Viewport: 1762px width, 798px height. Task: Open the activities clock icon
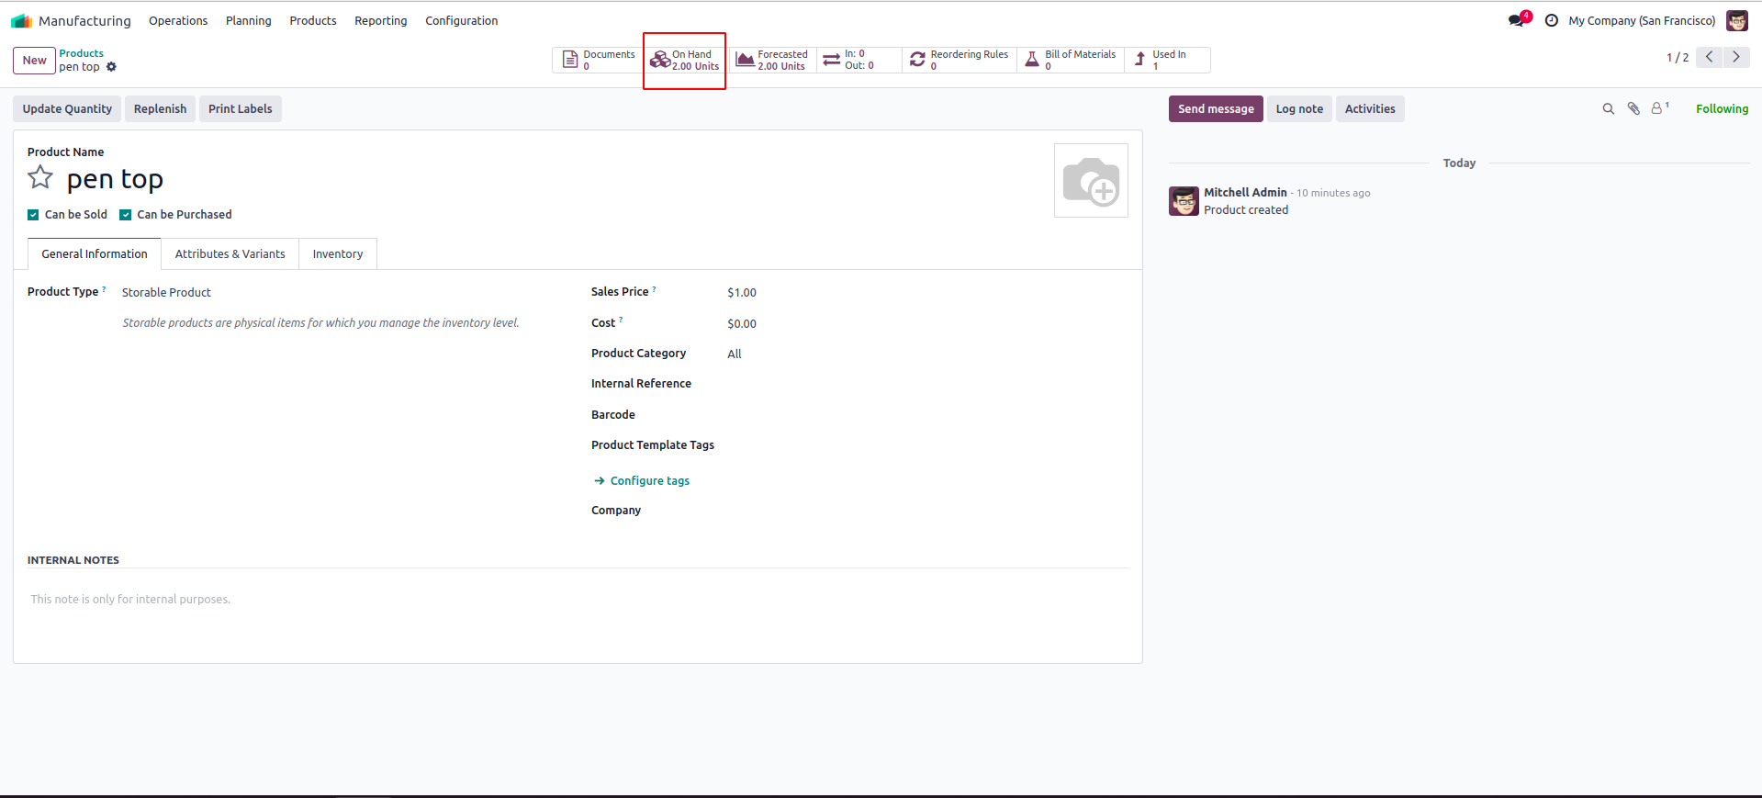pos(1551,20)
